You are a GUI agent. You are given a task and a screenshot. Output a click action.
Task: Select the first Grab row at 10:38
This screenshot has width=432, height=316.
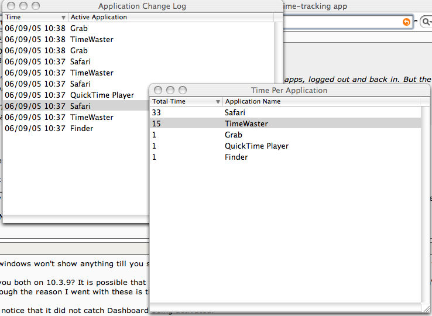138,28
